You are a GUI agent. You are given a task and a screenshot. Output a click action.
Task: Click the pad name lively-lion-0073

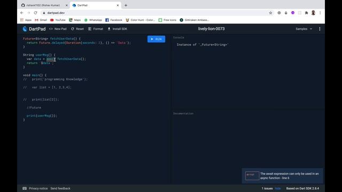point(212,29)
